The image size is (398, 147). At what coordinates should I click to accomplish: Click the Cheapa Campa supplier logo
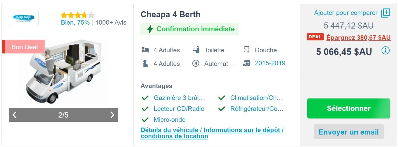[x=24, y=19]
